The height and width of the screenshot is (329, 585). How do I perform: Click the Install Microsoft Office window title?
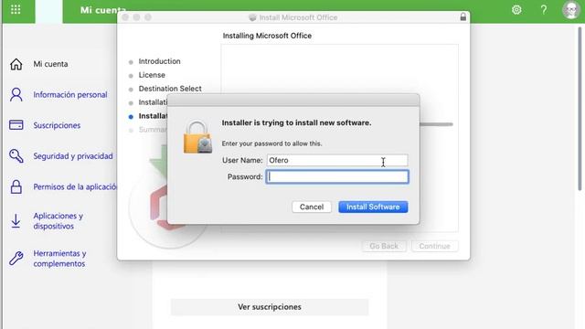[298, 17]
